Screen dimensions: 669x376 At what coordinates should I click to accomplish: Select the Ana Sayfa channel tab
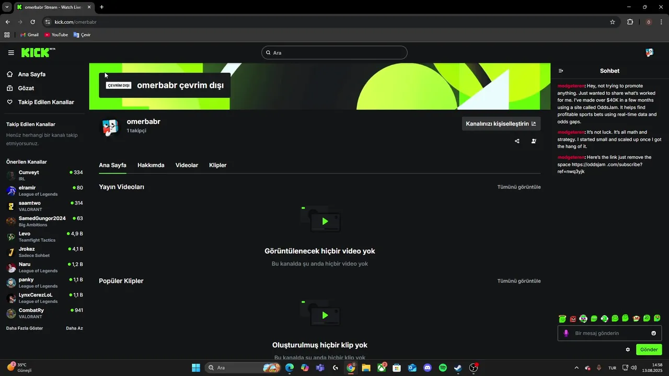coord(112,165)
